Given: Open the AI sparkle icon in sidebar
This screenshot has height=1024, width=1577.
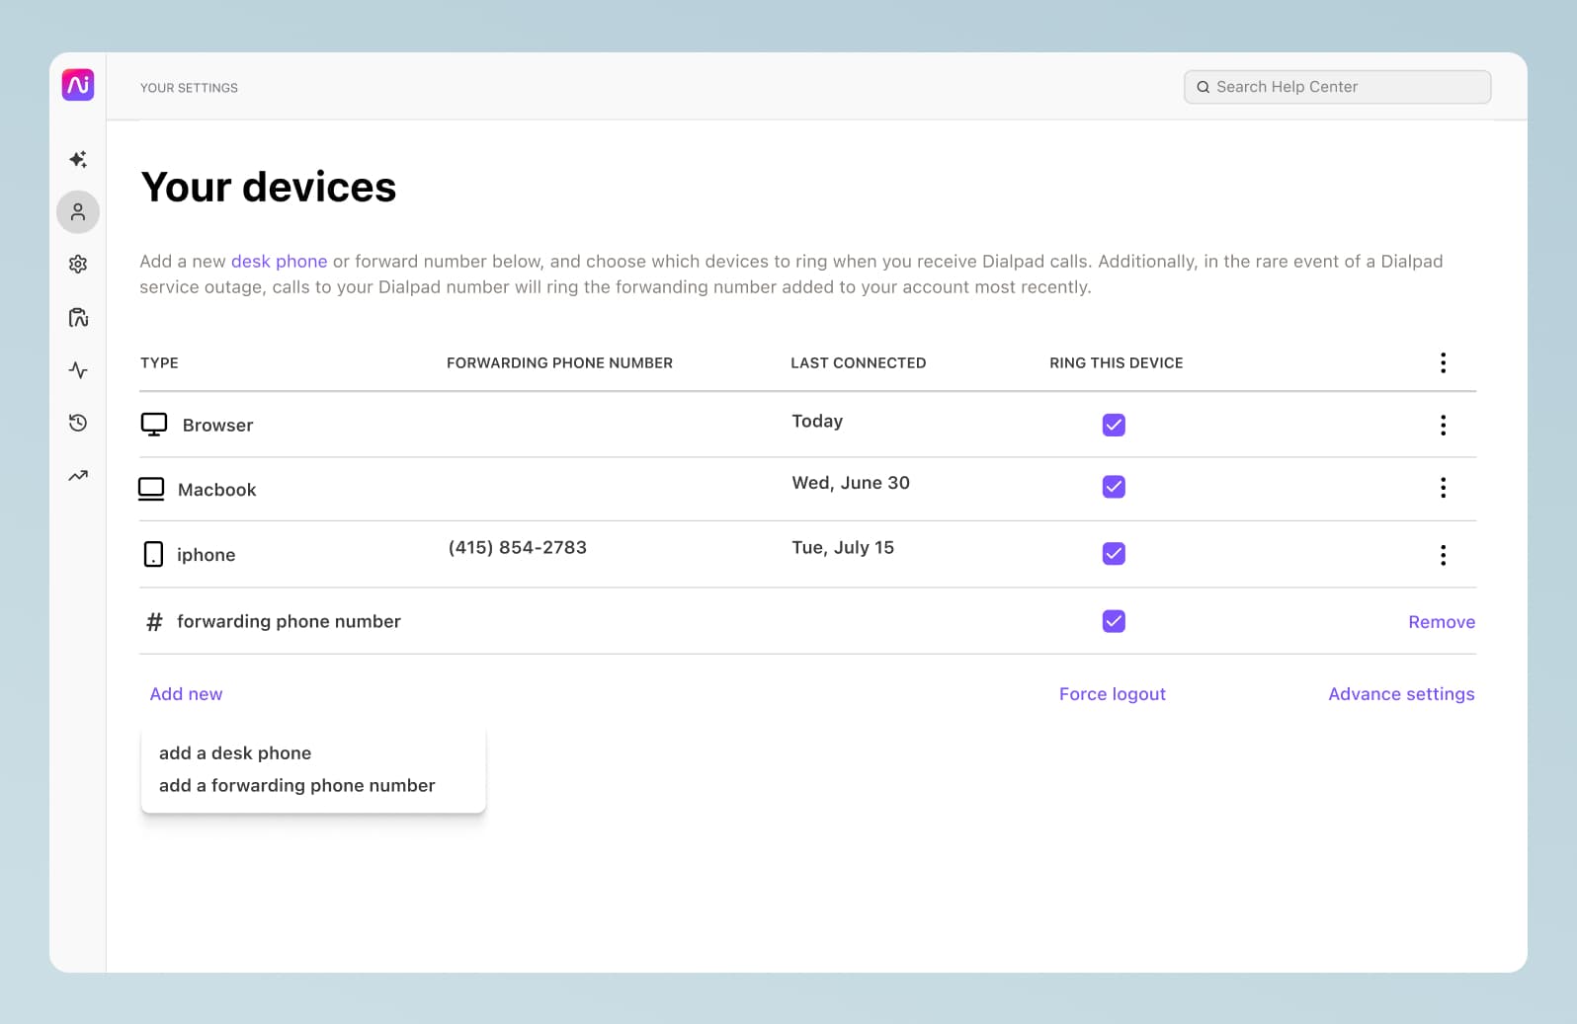Looking at the screenshot, I should 78,159.
